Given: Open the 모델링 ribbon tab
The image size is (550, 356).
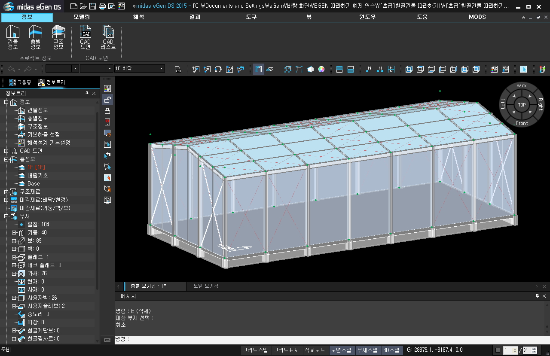Looking at the screenshot, I should pyautogui.click(x=82, y=17).
